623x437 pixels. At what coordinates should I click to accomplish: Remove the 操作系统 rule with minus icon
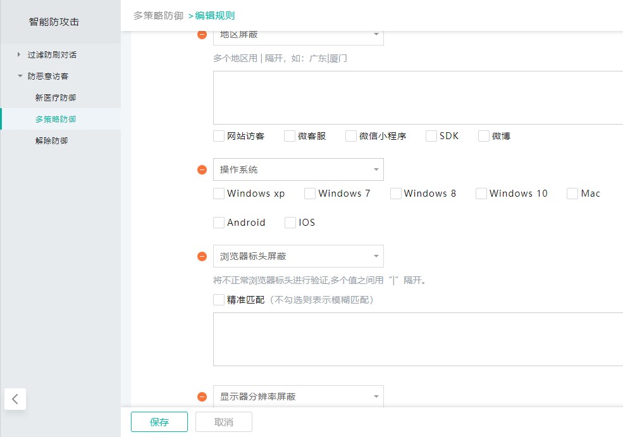pyautogui.click(x=202, y=169)
